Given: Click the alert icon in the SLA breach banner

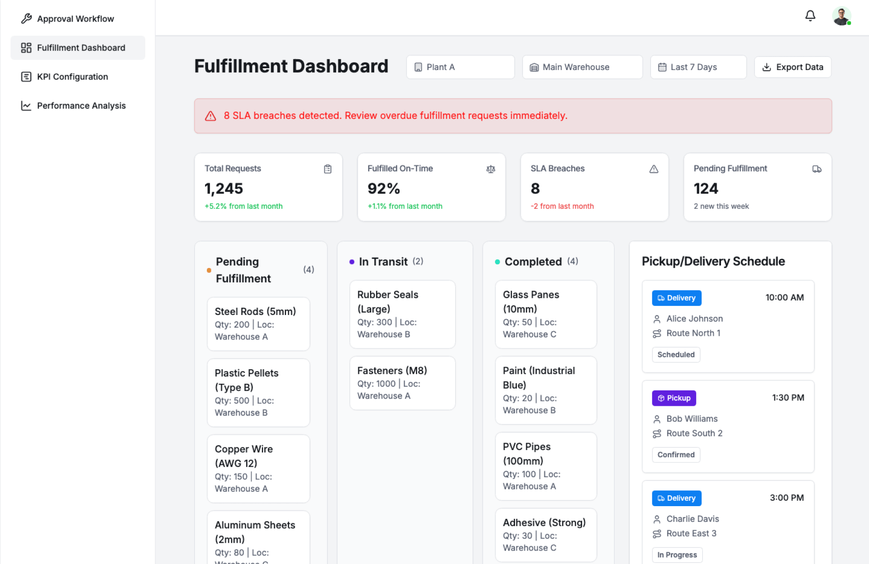Looking at the screenshot, I should click(x=210, y=116).
